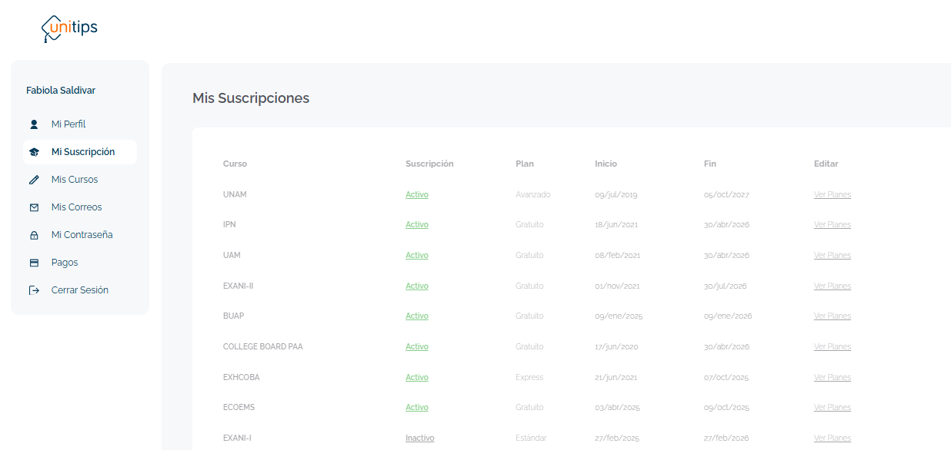The height and width of the screenshot is (450, 951).
Task: Click the credit card icon for Pagos
Action: 34,263
